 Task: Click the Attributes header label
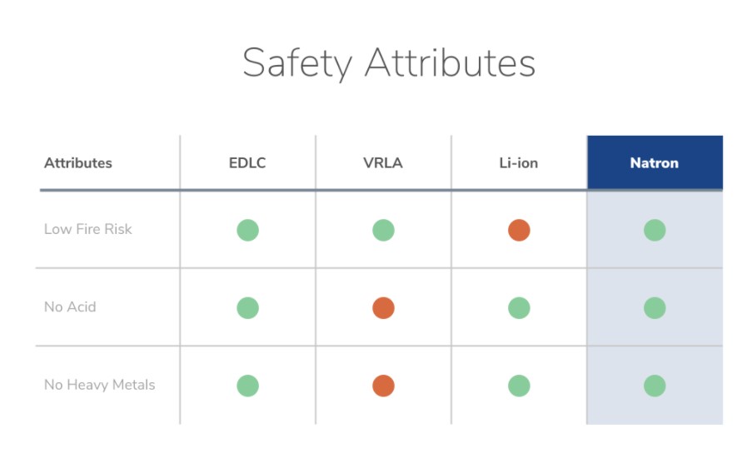coord(78,162)
